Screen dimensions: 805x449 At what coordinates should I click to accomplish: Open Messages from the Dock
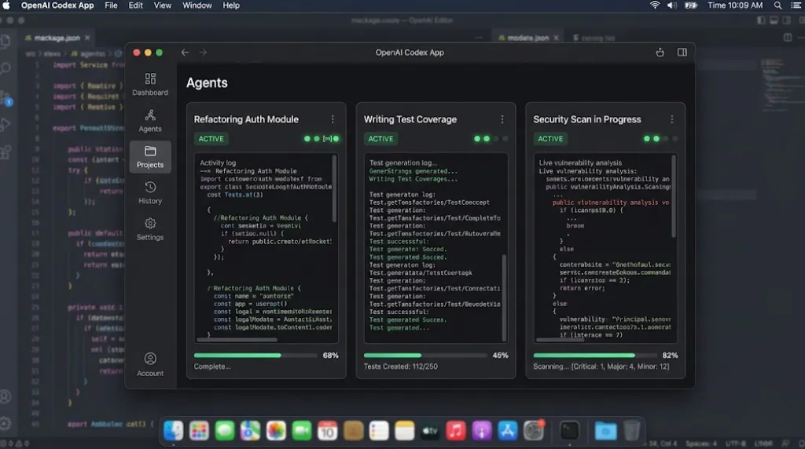coord(224,430)
